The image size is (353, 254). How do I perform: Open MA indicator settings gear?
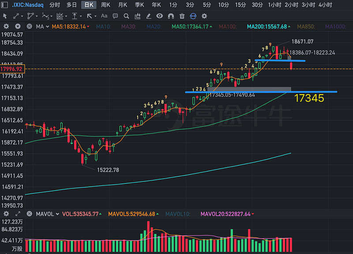(6, 26)
